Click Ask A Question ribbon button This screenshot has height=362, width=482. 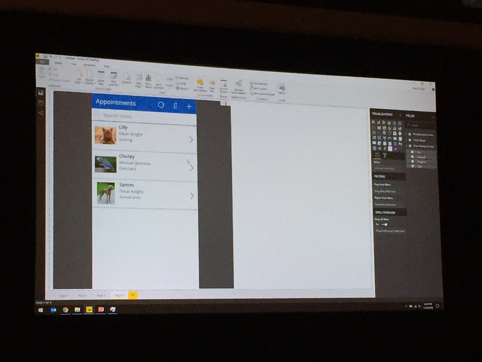(x=158, y=82)
